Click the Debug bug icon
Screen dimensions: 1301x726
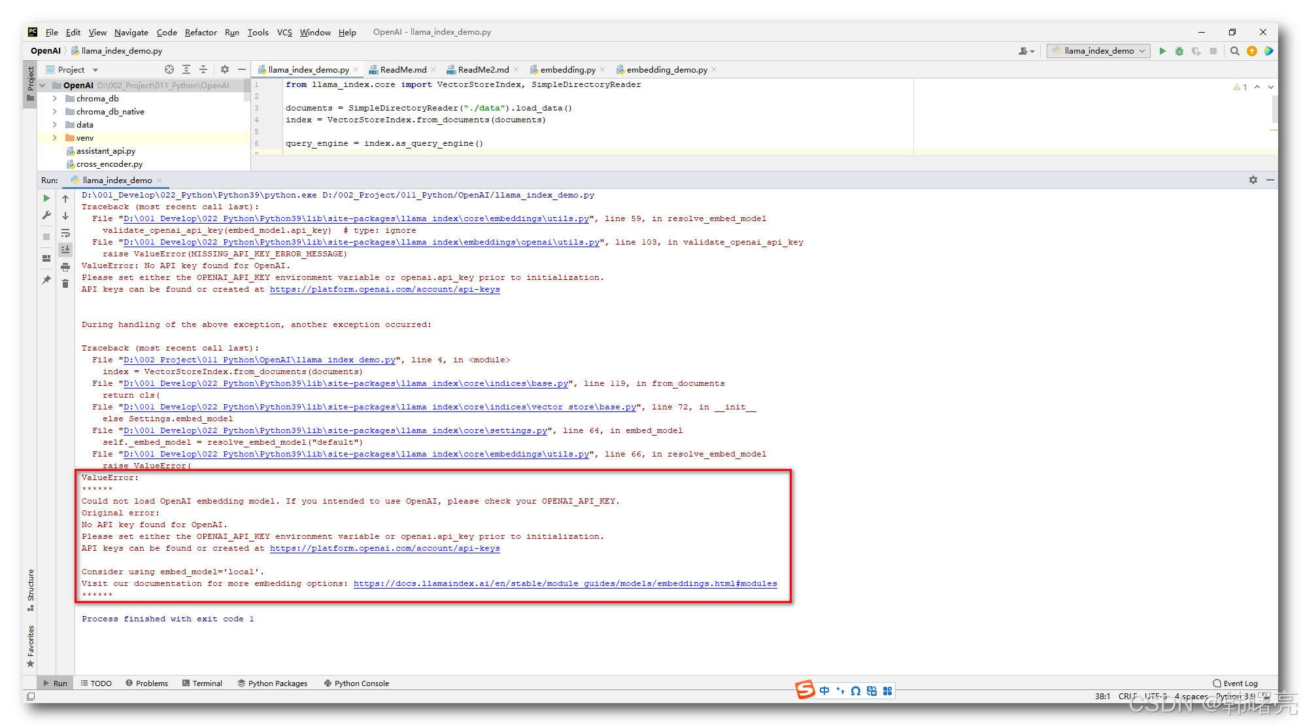[1179, 51]
